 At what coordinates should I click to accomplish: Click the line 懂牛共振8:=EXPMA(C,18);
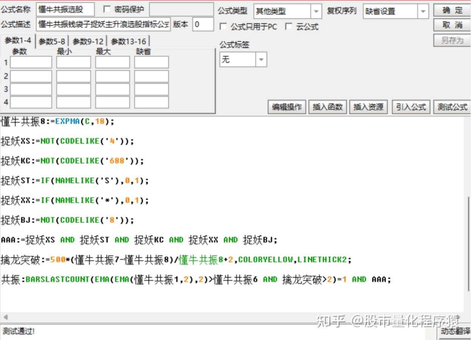point(57,122)
